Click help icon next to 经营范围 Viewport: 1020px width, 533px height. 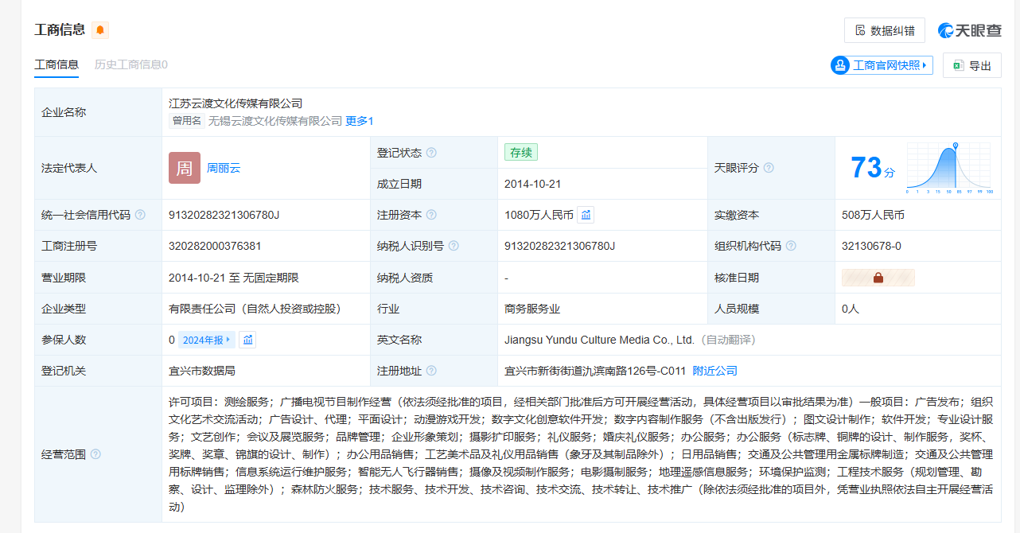[x=95, y=454]
